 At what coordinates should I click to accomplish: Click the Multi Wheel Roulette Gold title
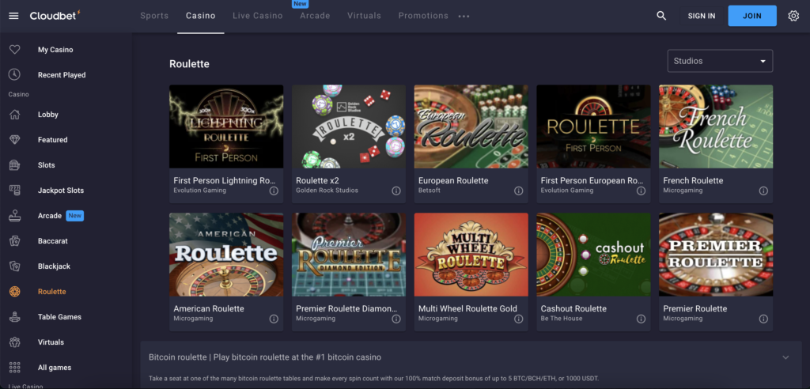(x=467, y=308)
